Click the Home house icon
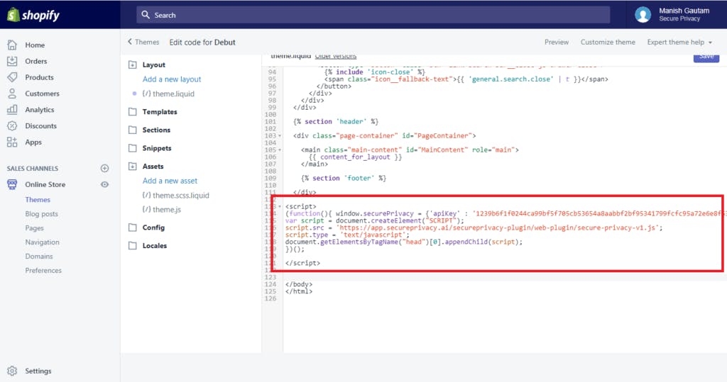The image size is (727, 382). (x=12, y=45)
